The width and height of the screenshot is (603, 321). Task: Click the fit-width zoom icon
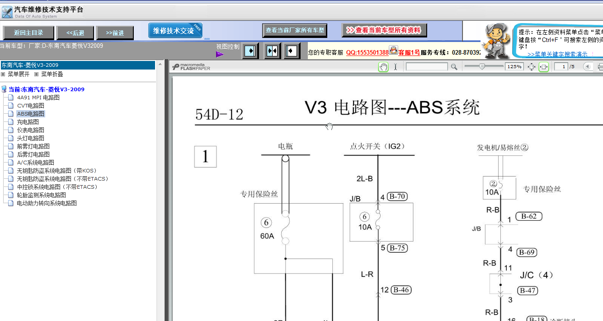coord(544,67)
